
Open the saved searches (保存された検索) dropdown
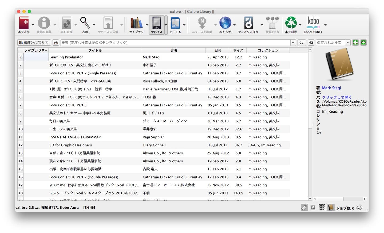click(x=348, y=43)
